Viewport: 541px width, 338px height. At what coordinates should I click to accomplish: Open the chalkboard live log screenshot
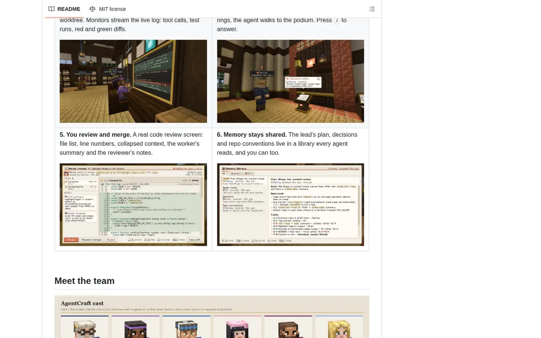tap(133, 81)
